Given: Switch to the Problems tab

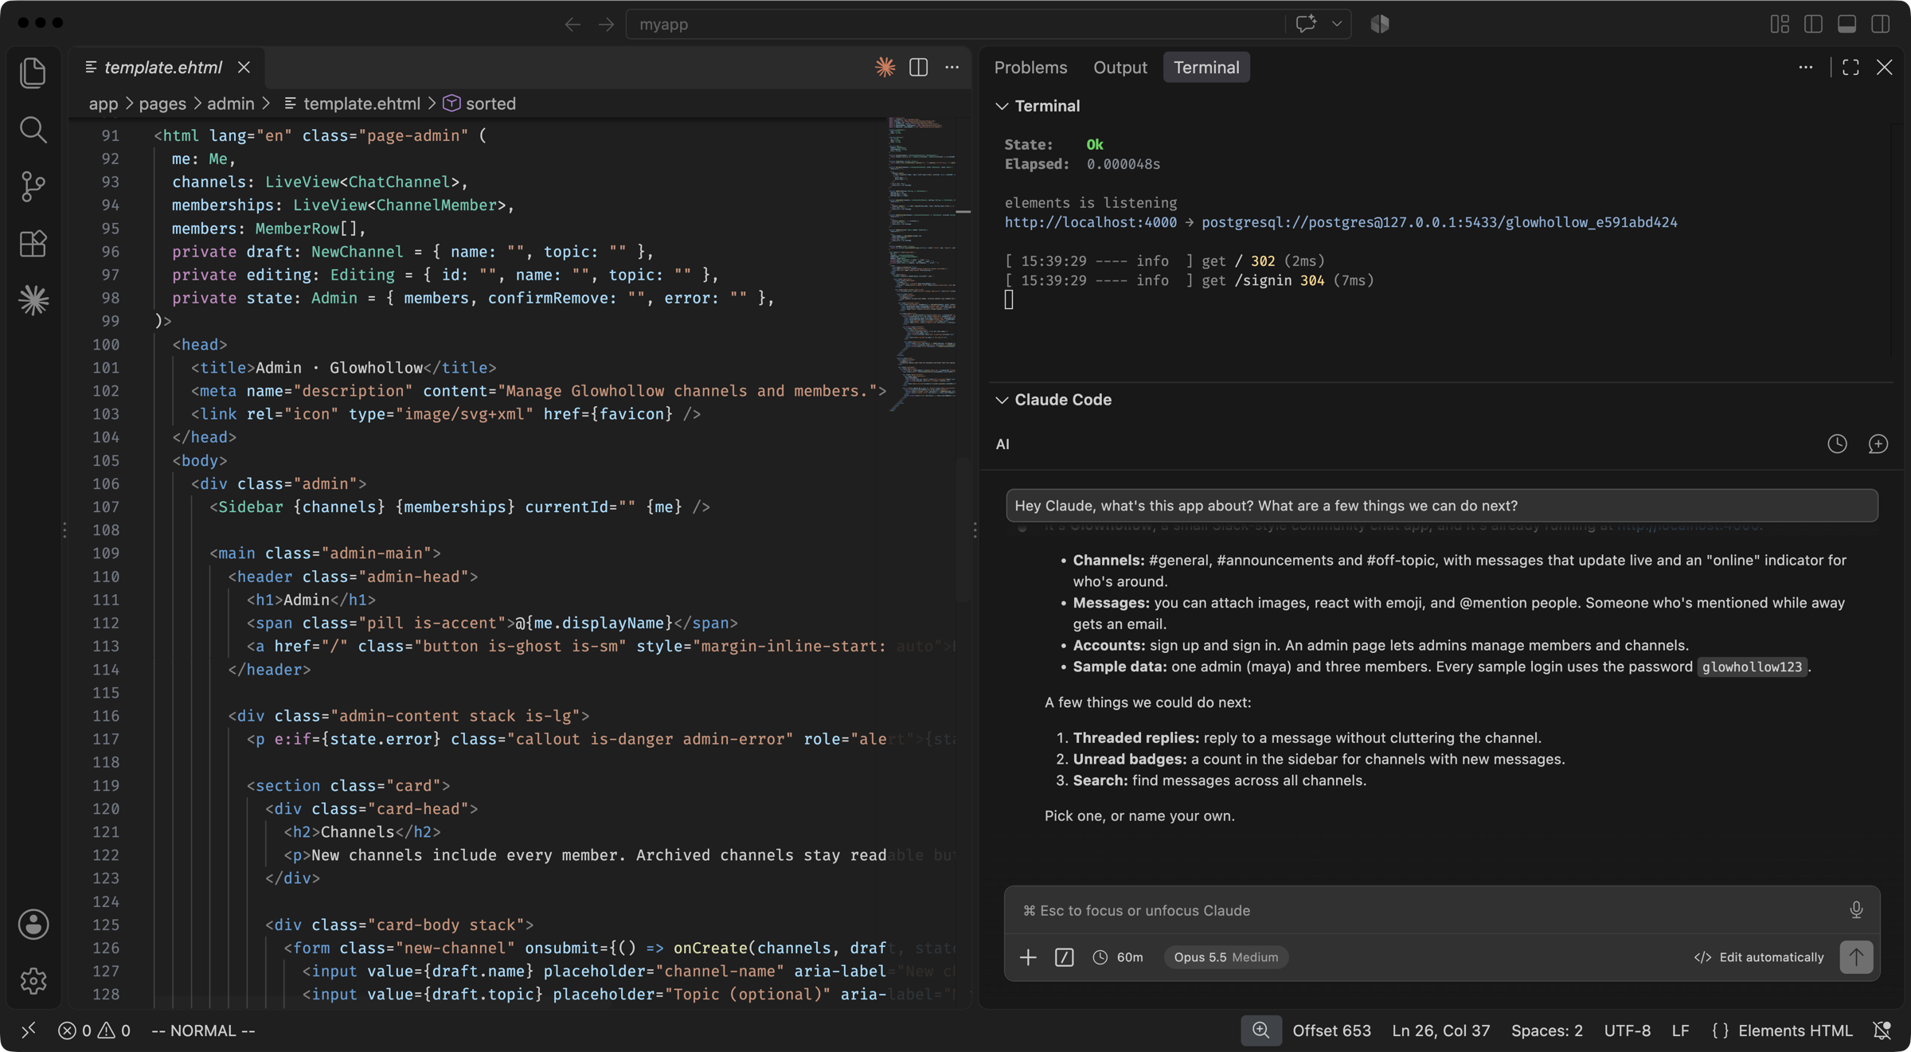Looking at the screenshot, I should 1030,67.
